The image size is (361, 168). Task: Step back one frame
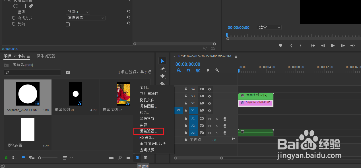click(x=323, y=45)
